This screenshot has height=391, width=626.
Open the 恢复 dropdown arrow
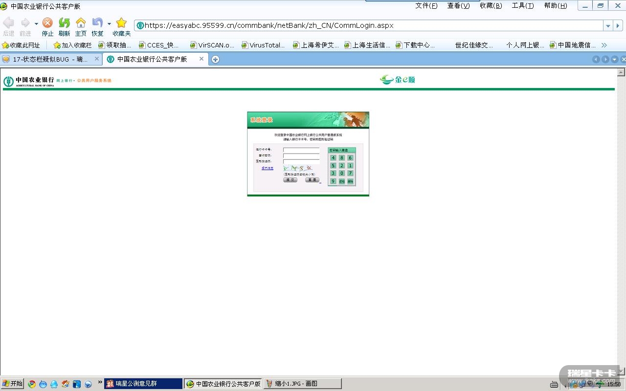pos(109,23)
